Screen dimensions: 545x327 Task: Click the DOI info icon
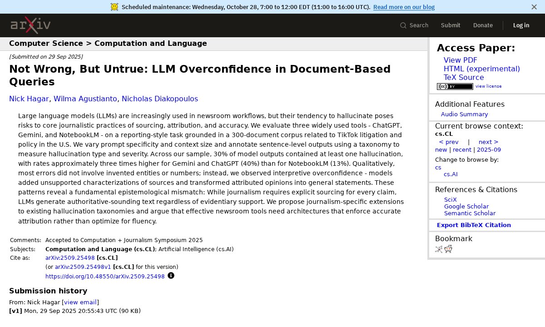pyautogui.click(x=171, y=276)
